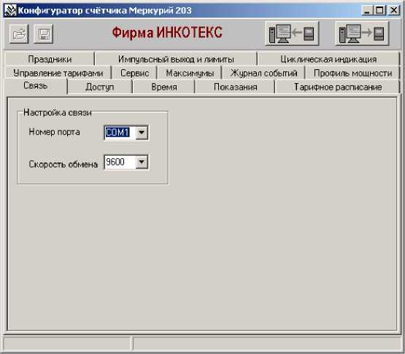Image resolution: width=405 pixels, height=354 pixels.
Task: Click the save floppy disk icon
Action: tap(43, 34)
